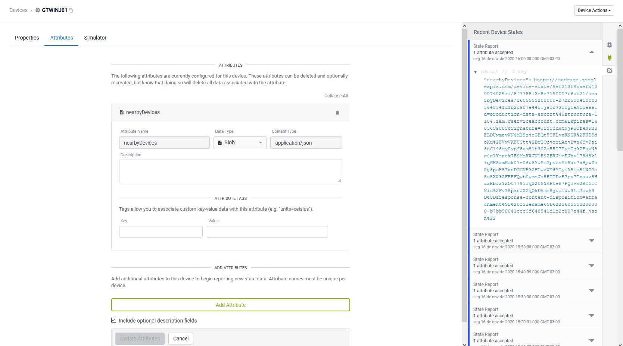Focus the tag Value input field

pos(267,232)
